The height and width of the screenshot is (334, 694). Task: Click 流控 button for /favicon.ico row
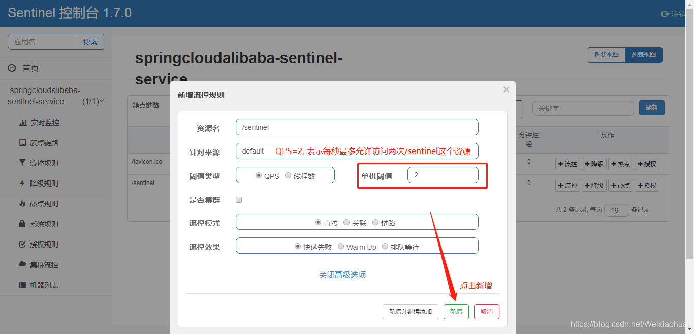coord(567,164)
